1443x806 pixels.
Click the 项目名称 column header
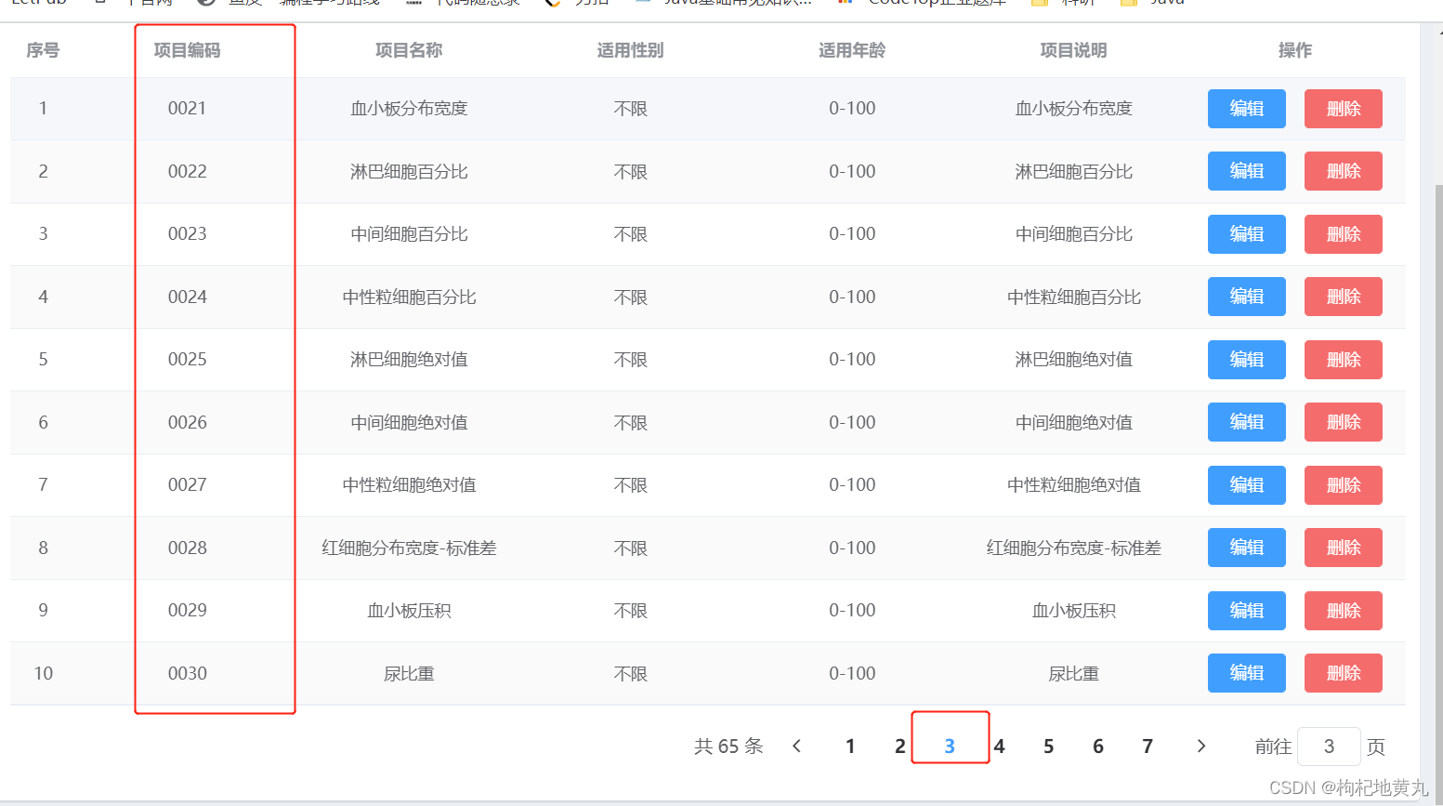pos(409,50)
